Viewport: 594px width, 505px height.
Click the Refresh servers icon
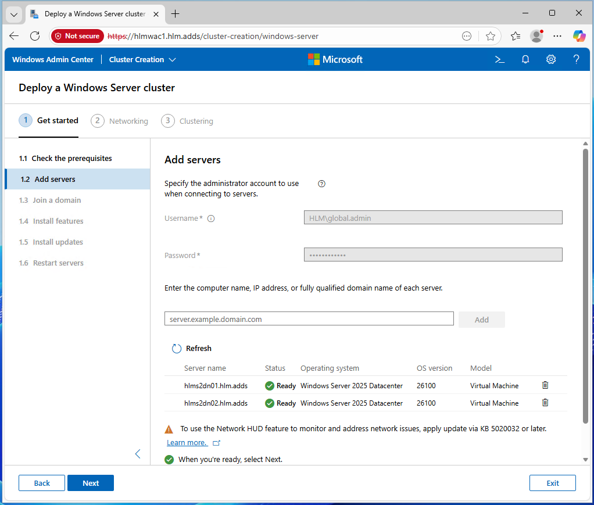[177, 349]
